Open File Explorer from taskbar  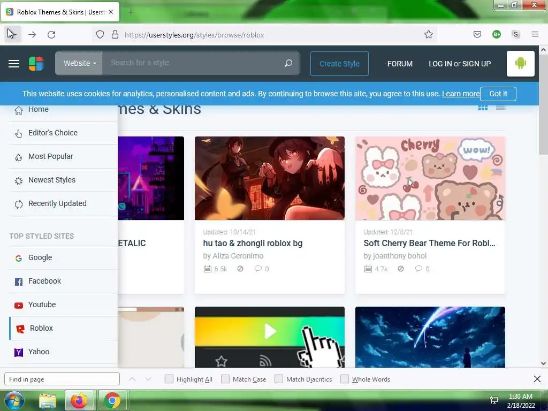pyautogui.click(x=48, y=401)
